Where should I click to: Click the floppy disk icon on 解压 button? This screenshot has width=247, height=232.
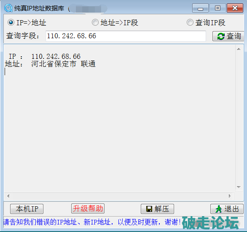[x=149, y=209]
